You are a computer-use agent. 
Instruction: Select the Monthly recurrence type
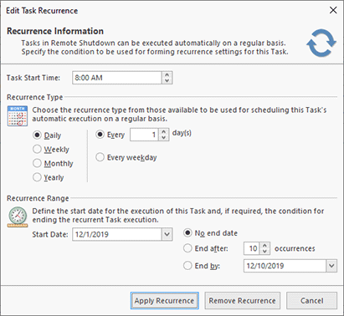pyautogui.click(x=53, y=163)
